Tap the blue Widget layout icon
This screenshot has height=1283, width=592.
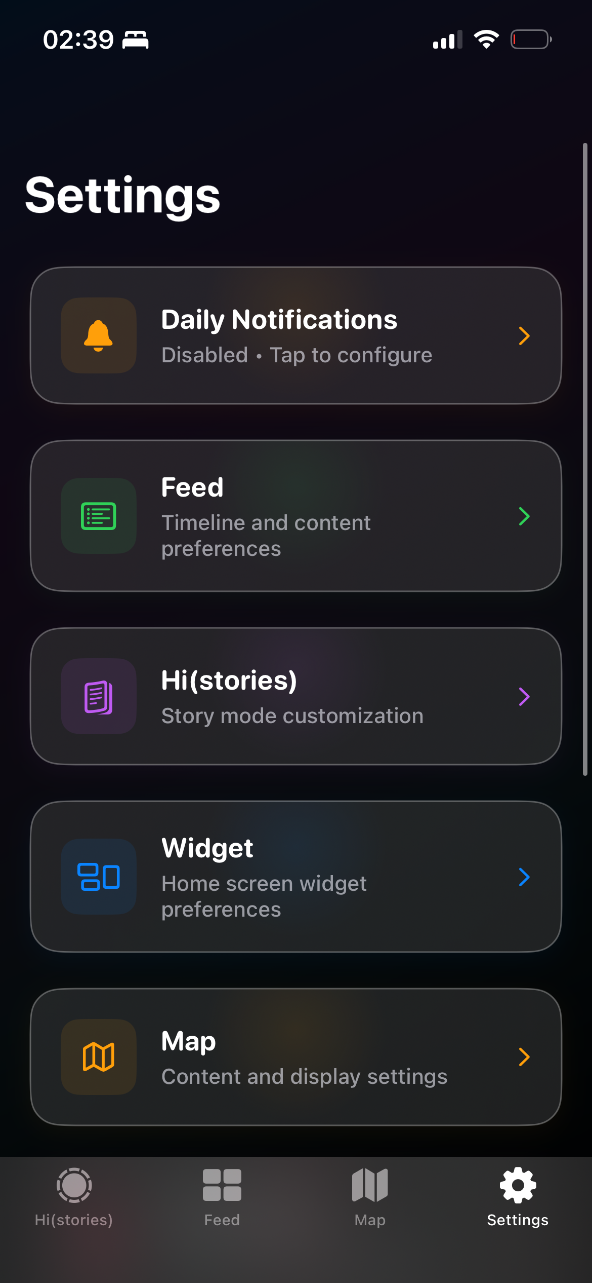click(x=98, y=877)
